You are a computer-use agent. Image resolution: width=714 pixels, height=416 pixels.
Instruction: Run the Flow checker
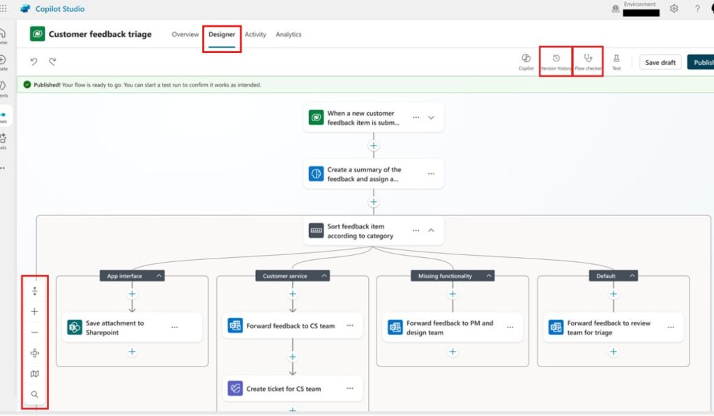pyautogui.click(x=588, y=62)
